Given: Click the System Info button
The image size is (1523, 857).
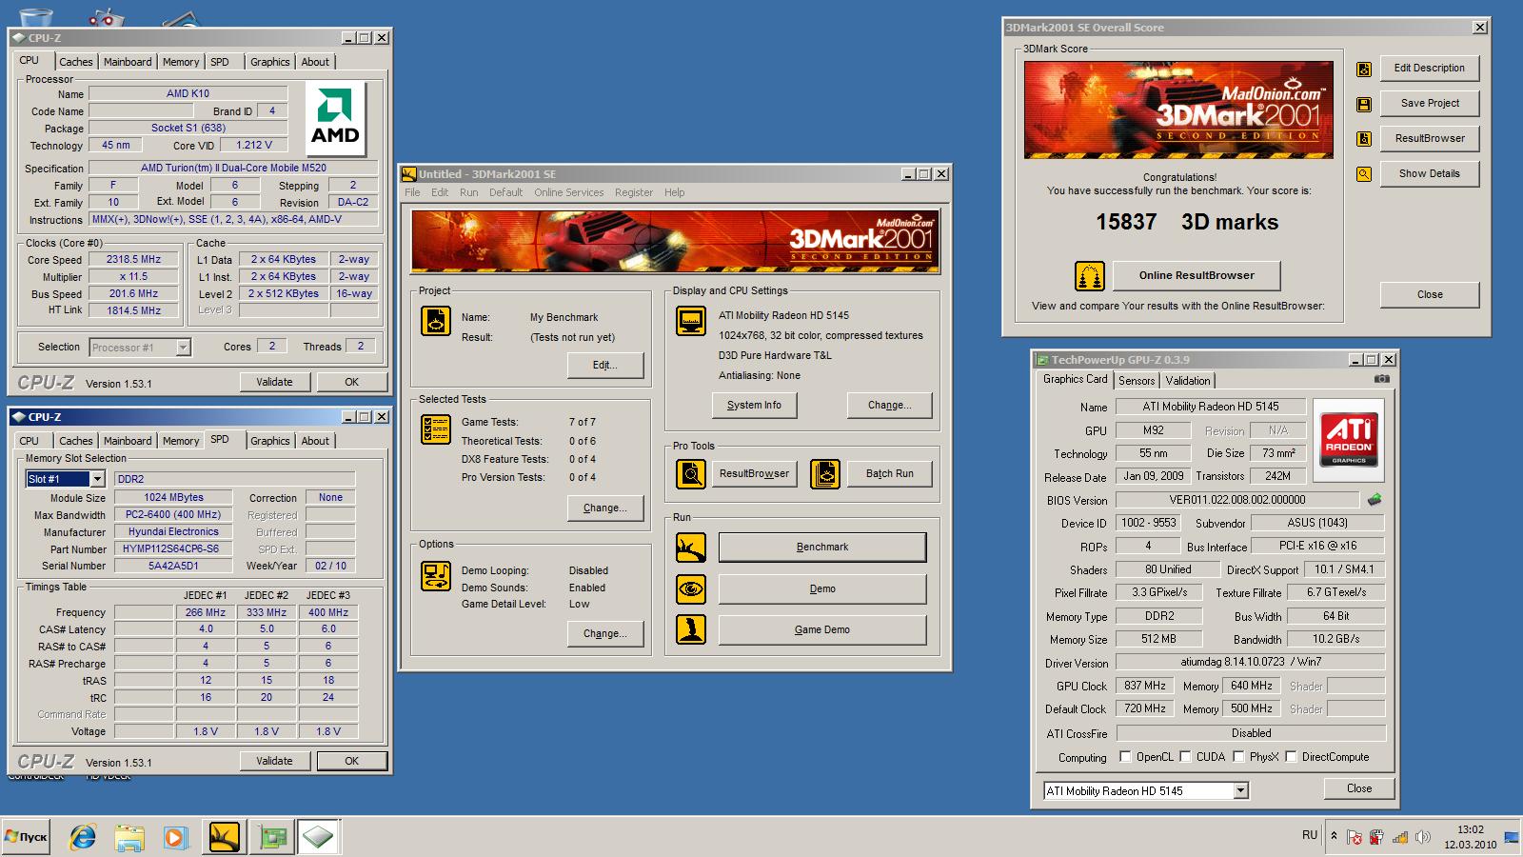Looking at the screenshot, I should 754,406.
